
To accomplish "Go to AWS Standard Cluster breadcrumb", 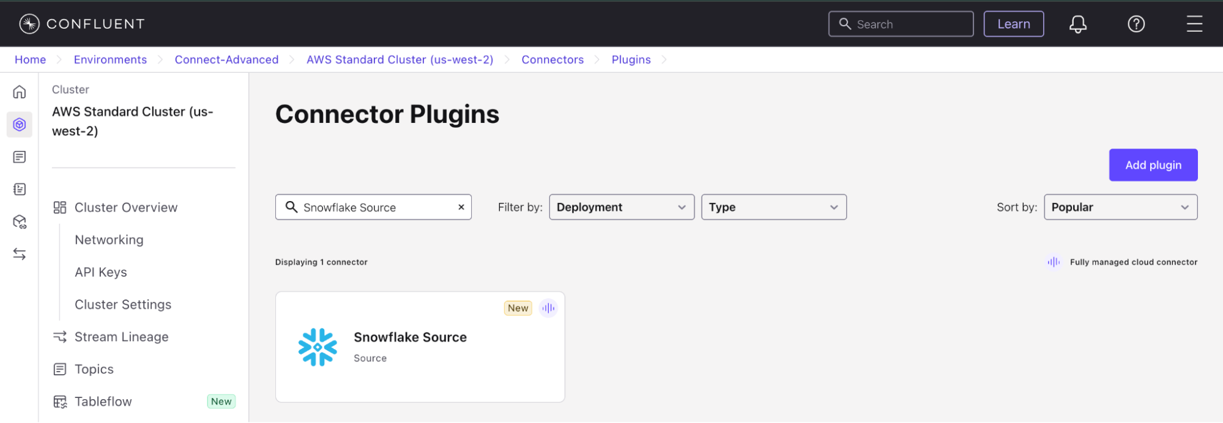I will pyautogui.click(x=400, y=59).
